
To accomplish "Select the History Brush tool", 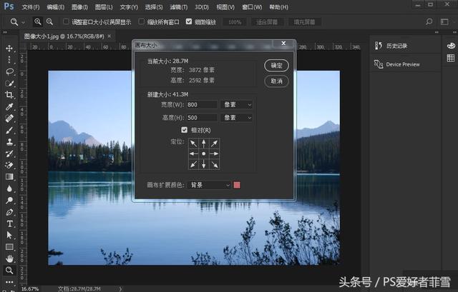I will coord(9,153).
